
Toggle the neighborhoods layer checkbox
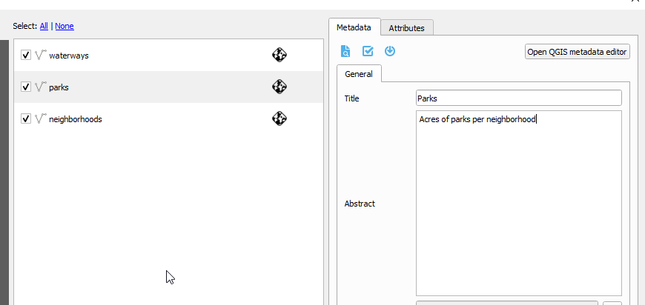26,118
